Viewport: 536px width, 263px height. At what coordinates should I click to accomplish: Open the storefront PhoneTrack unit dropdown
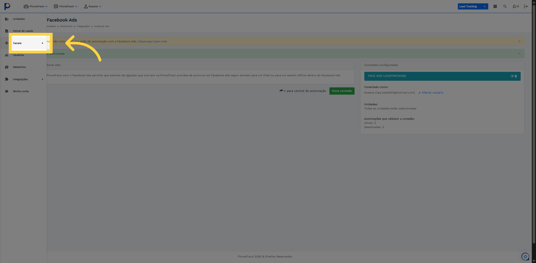pyautogui.click(x=65, y=6)
